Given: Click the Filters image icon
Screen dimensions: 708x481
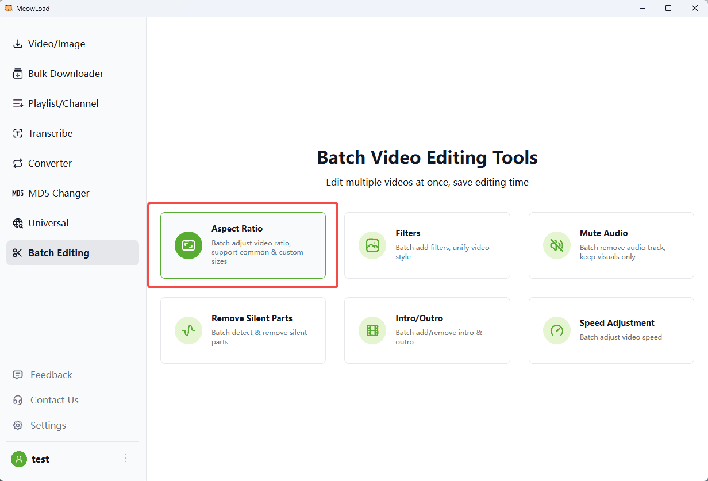Looking at the screenshot, I should click(372, 245).
